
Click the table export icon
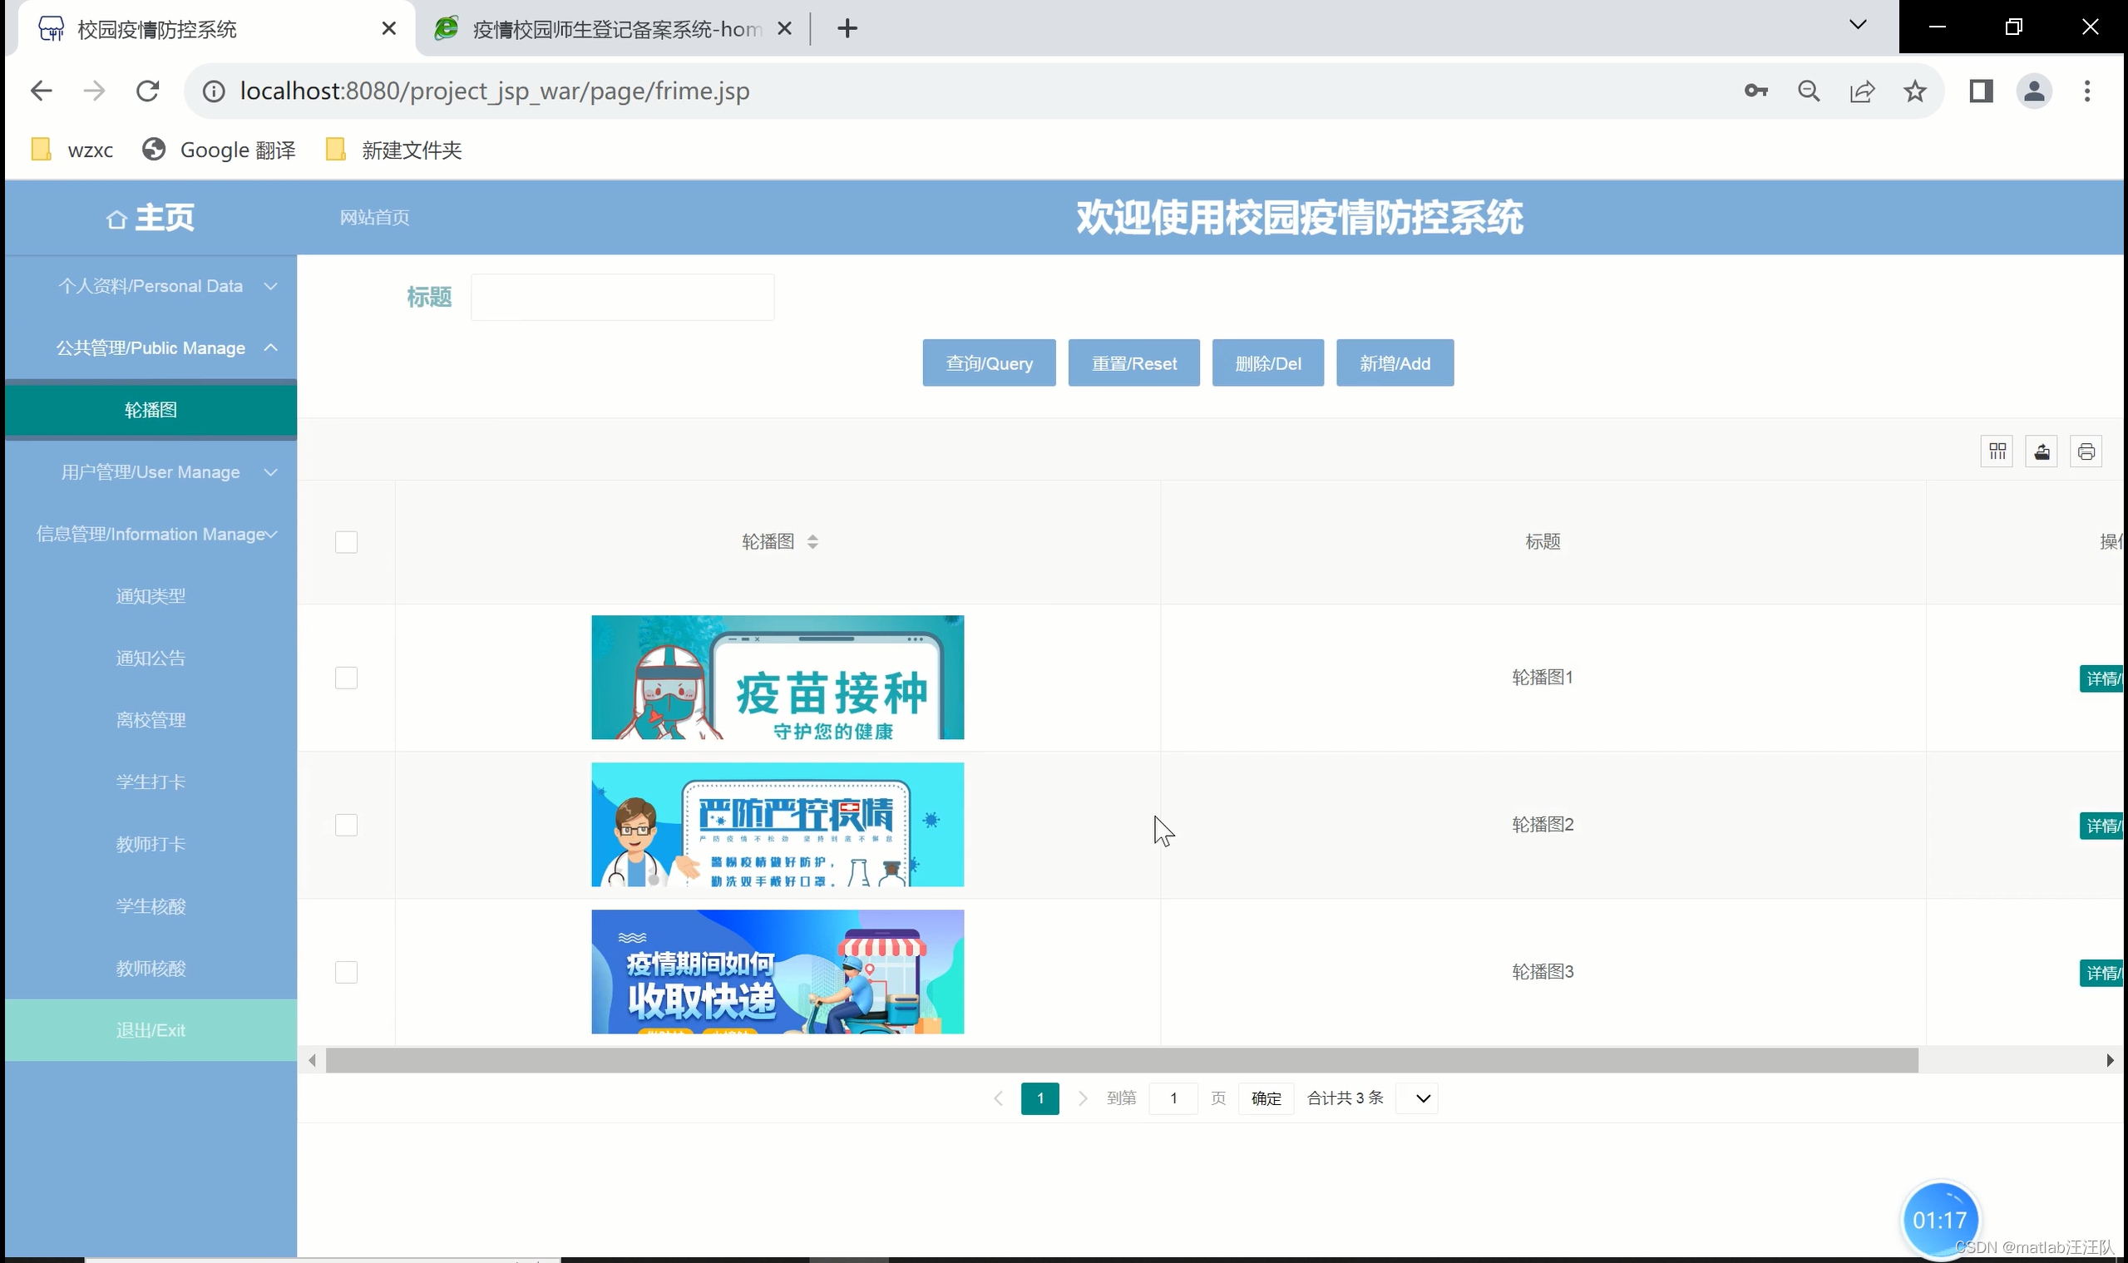tap(2042, 451)
